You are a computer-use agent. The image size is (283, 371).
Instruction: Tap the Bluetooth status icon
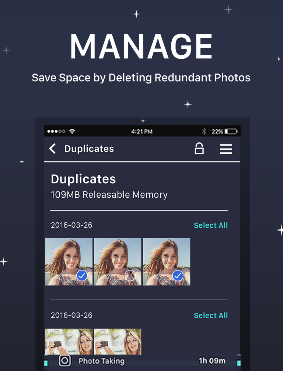[x=204, y=131]
